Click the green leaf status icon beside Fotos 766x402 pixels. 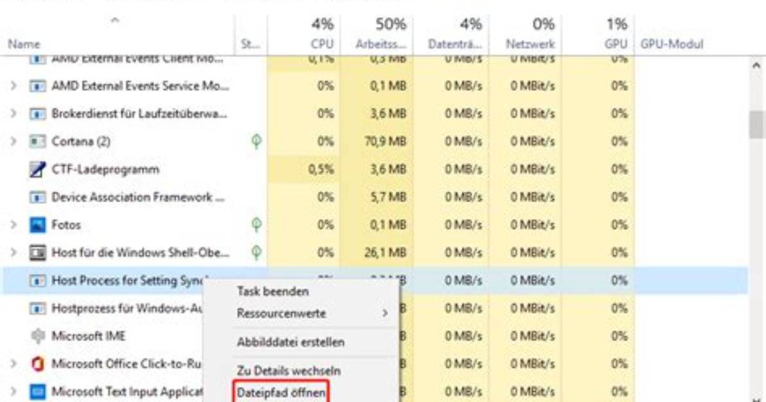point(256,225)
